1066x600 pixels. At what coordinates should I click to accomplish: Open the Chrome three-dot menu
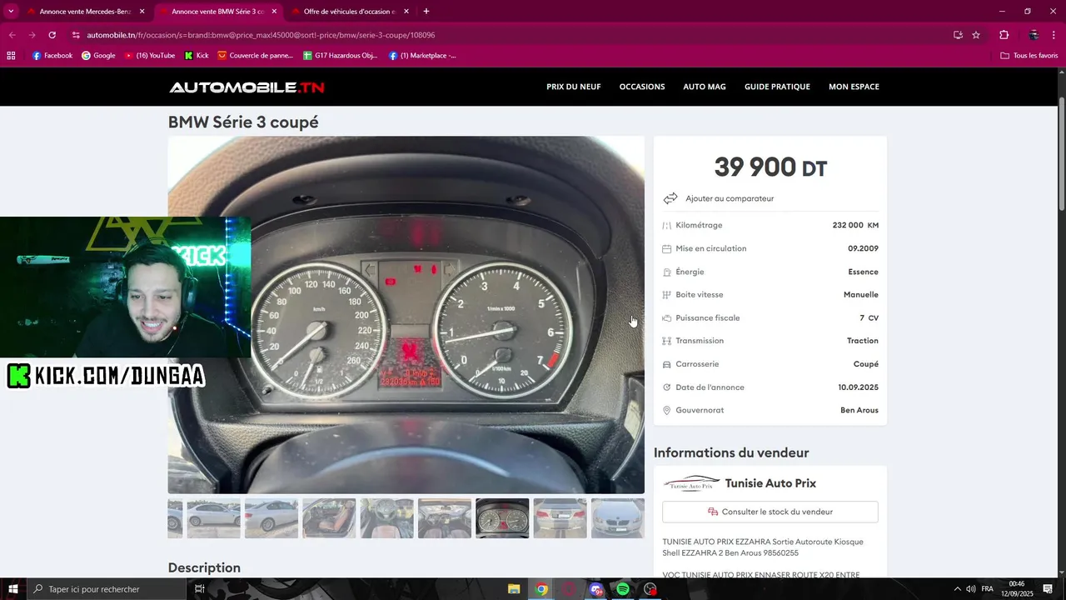click(1055, 35)
